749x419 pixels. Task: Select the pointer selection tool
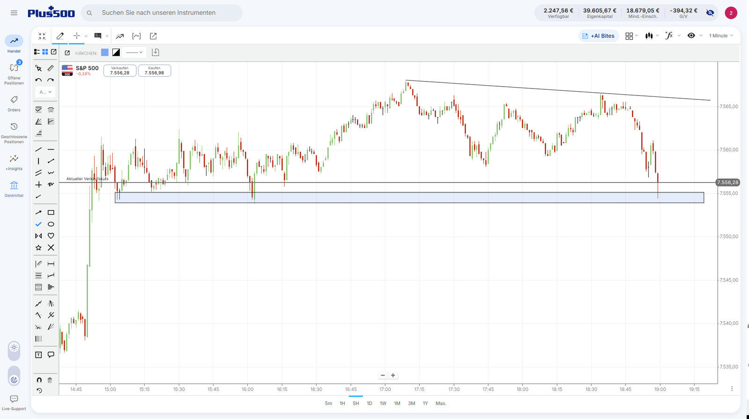(x=39, y=68)
